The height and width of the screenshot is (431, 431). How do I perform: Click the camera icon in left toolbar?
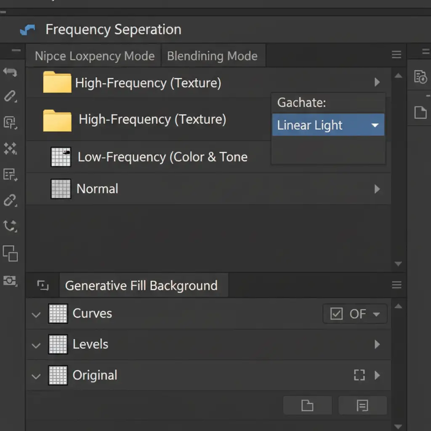(10, 280)
